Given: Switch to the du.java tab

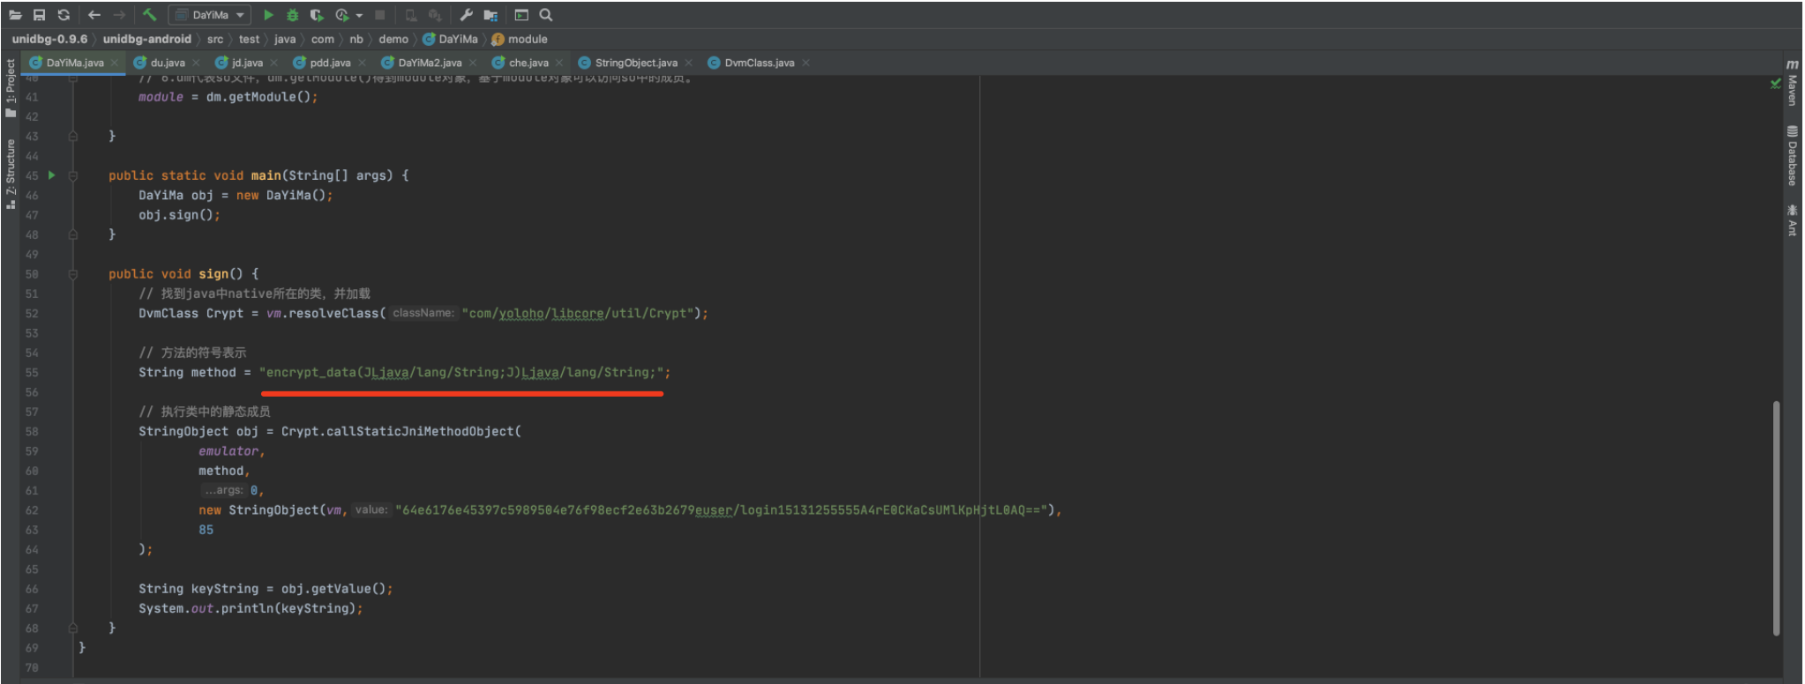Looking at the screenshot, I should 167,63.
